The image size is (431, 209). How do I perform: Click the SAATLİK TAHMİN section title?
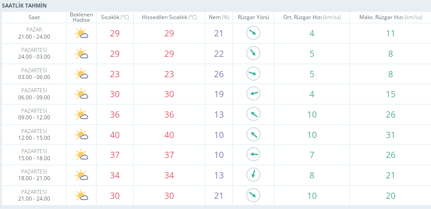point(24,5)
